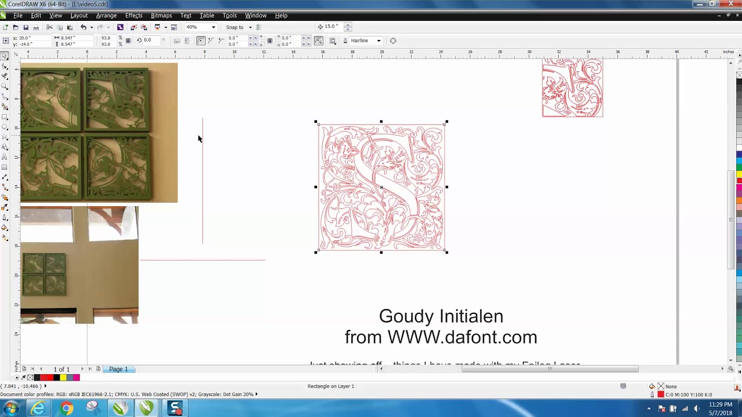Click the Cut scissors icon
Viewport: 742px width, 417px height.
[x=49, y=27]
